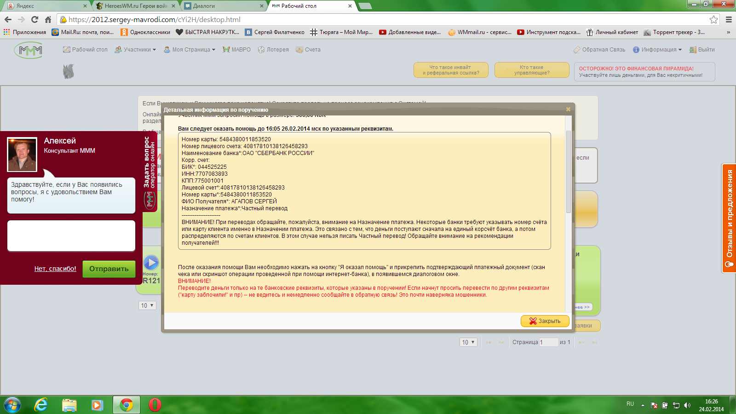Click 'Кто такие управляющие?' help button
Image resolution: width=736 pixels, height=414 pixels.
[532, 70]
